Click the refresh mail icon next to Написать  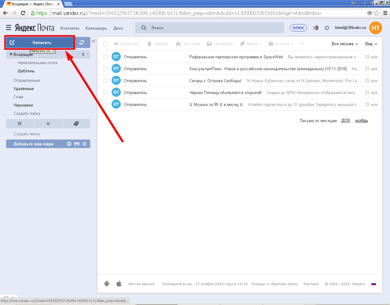coord(82,42)
